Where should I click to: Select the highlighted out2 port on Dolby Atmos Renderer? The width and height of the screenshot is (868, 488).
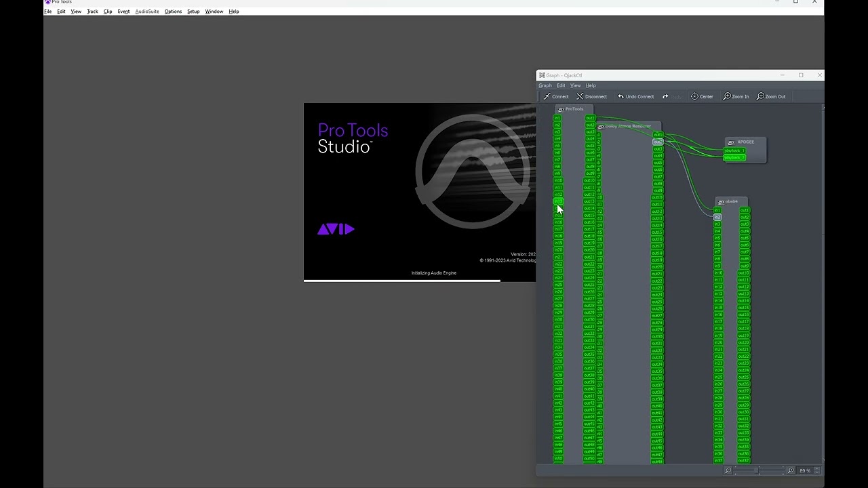tap(657, 142)
